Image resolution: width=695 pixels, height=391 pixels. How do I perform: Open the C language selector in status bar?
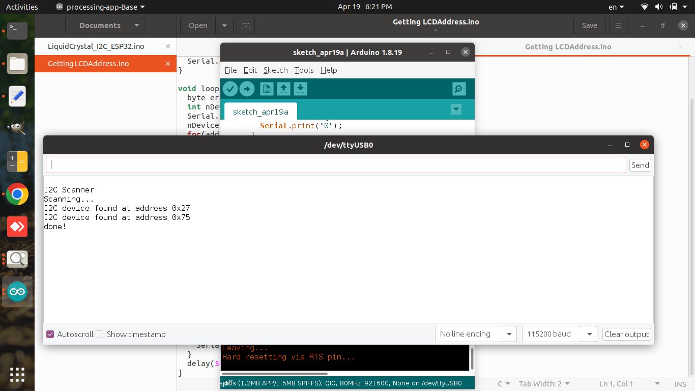[x=504, y=384]
